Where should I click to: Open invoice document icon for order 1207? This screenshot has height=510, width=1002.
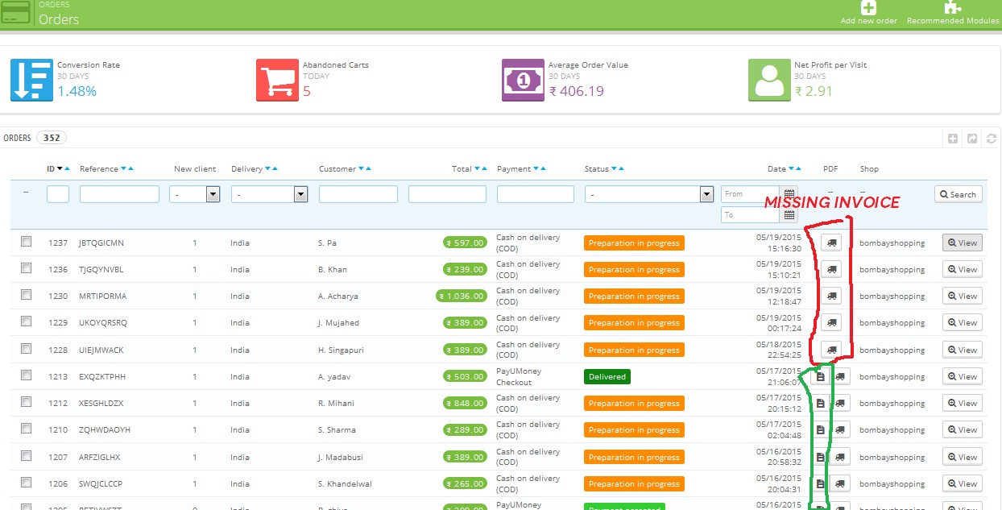(x=820, y=457)
